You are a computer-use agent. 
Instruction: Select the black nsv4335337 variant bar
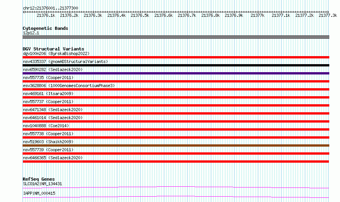tap(176, 65)
